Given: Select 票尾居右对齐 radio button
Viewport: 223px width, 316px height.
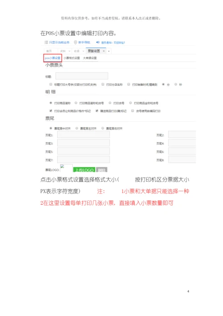Looking at the screenshot, I should [x=103, y=128].
